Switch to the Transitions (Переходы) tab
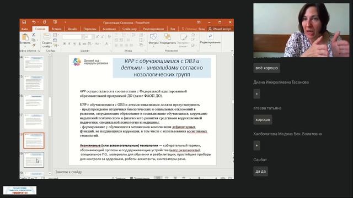 [90, 29]
